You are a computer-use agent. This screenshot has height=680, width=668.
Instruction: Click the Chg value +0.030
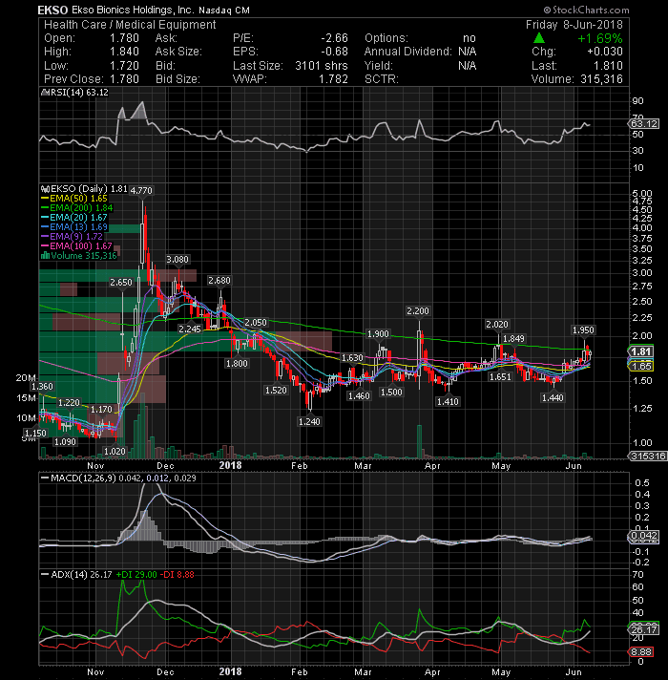point(605,52)
